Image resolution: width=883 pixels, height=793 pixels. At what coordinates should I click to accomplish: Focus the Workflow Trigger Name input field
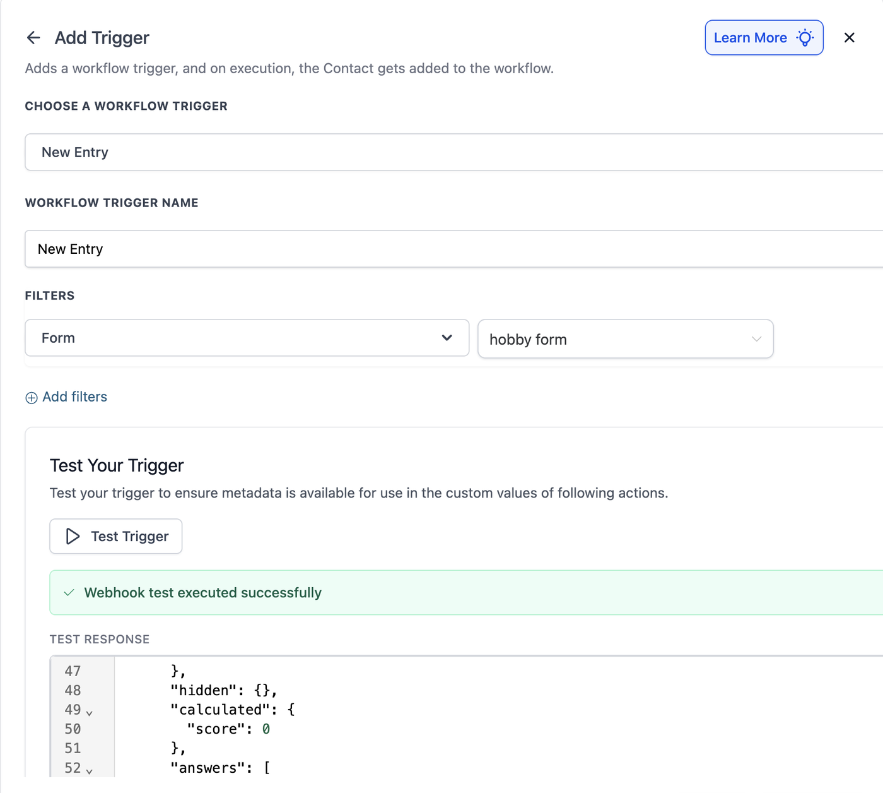pyautogui.click(x=454, y=249)
